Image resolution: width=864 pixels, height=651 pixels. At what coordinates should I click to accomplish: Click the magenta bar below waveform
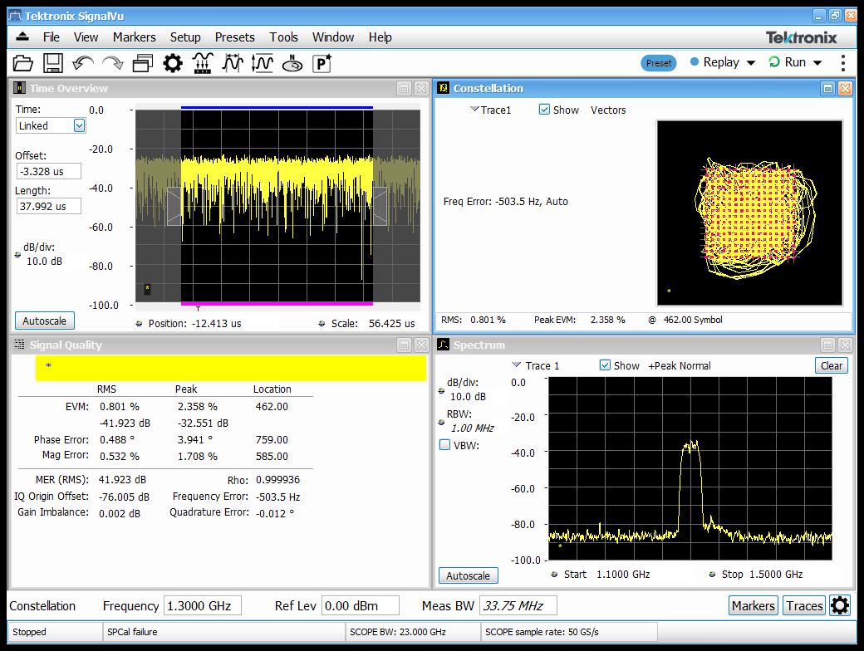[x=277, y=303]
